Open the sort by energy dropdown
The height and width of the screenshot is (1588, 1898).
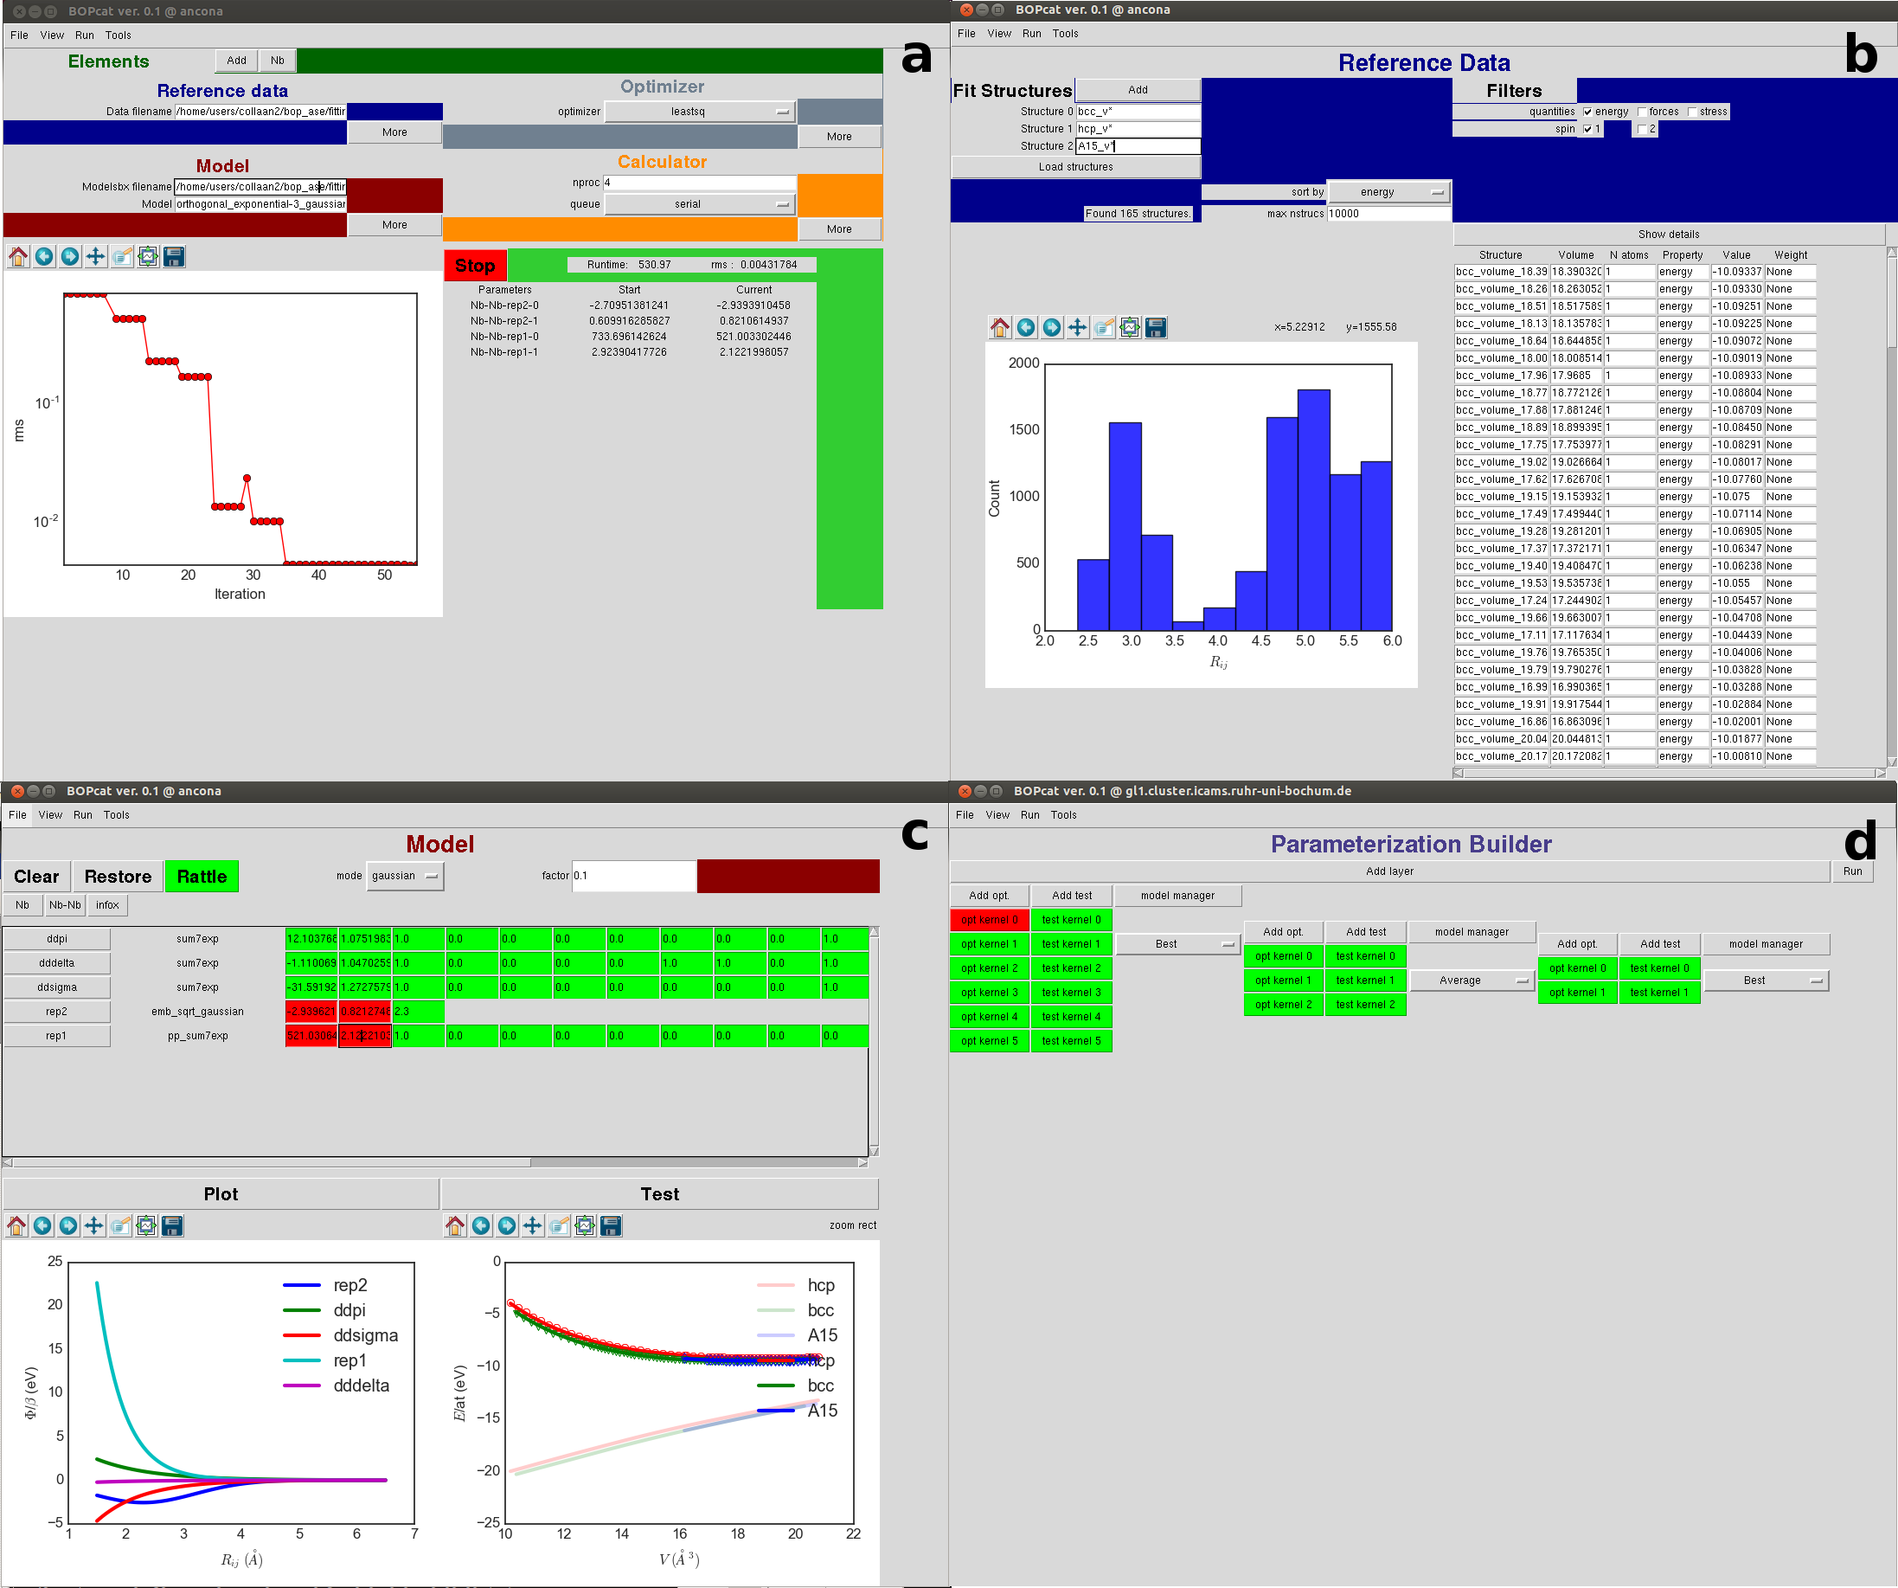click(x=1388, y=192)
